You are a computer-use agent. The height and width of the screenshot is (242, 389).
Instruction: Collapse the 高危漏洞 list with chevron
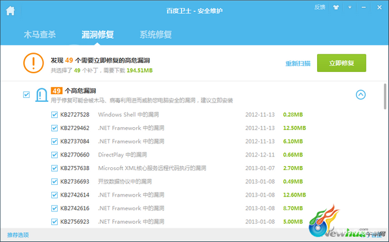pos(360,95)
